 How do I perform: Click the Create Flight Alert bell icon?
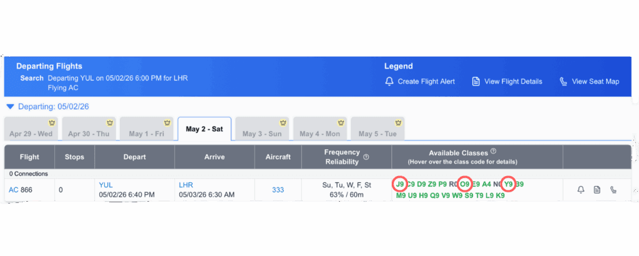tap(389, 81)
